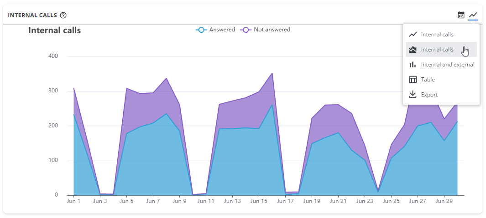
Task: Click the purple Not answered legend marker
Action: pos(246,30)
